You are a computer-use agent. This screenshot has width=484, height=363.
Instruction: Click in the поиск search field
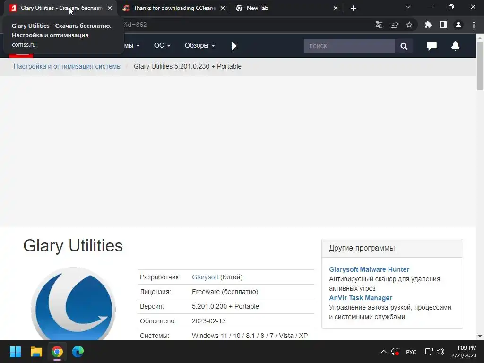coord(349,46)
